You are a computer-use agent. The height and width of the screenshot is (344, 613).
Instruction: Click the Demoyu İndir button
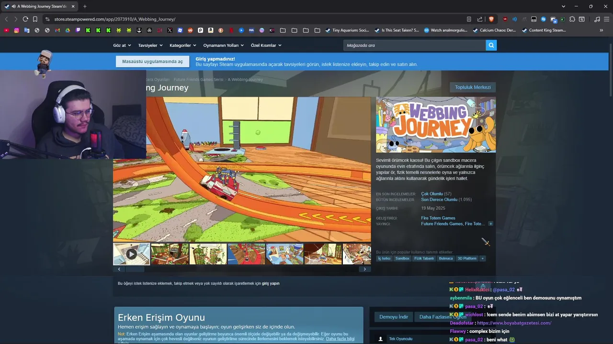click(x=394, y=317)
